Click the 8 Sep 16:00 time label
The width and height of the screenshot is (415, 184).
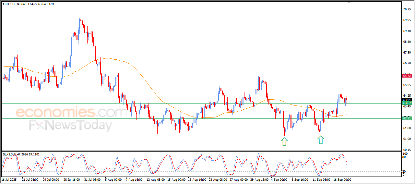tap(301, 179)
